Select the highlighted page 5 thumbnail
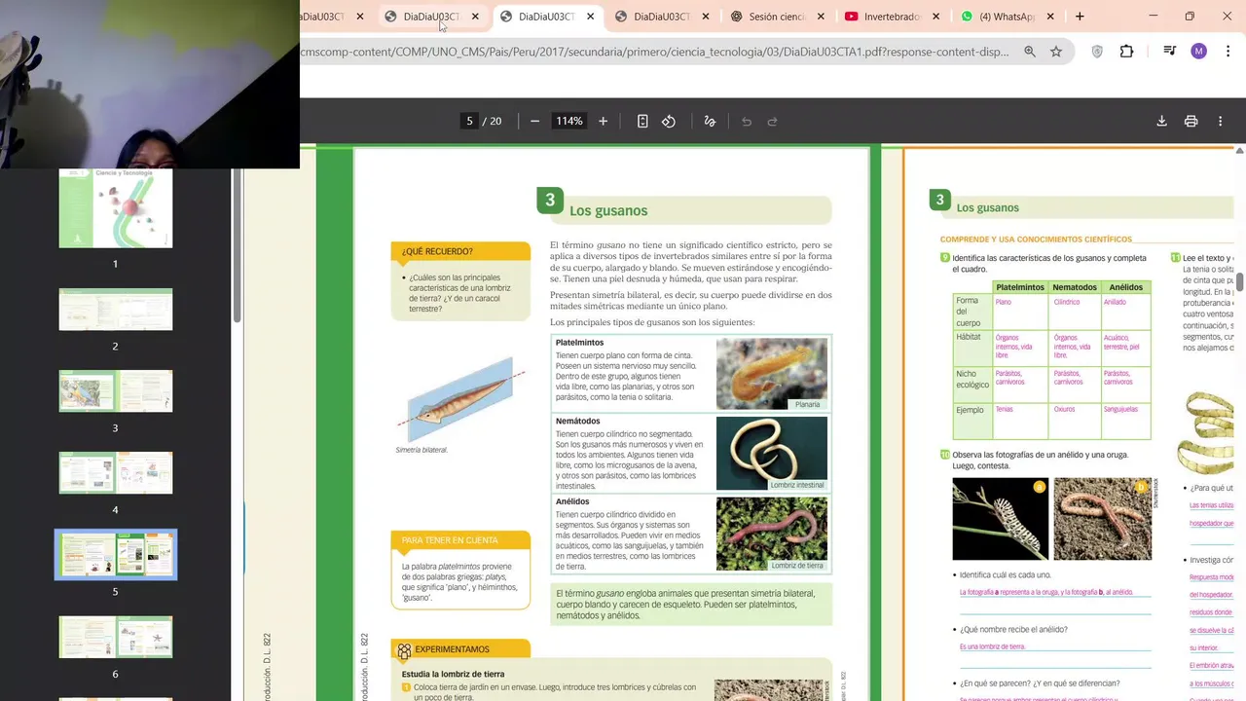The width and height of the screenshot is (1246, 701). click(116, 555)
